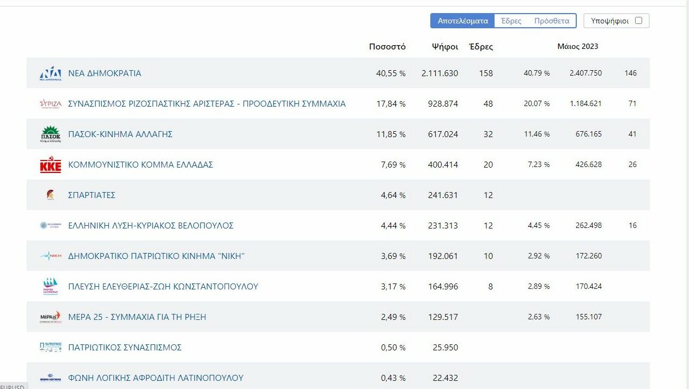The height and width of the screenshot is (389, 689).
Task: Click the ΠΑΣΟΚ green sun logo
Action: [50, 134]
